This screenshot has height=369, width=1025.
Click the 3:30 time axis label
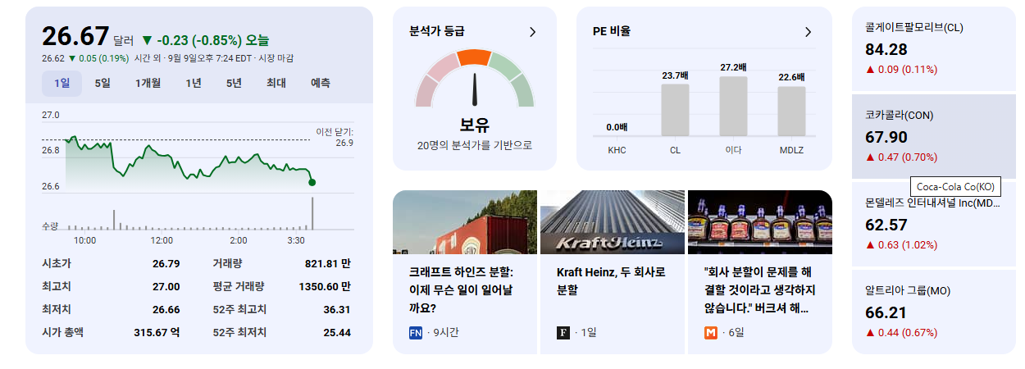(x=295, y=240)
